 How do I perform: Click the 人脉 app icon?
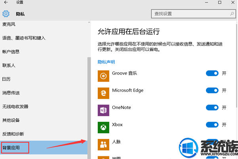point(103,145)
